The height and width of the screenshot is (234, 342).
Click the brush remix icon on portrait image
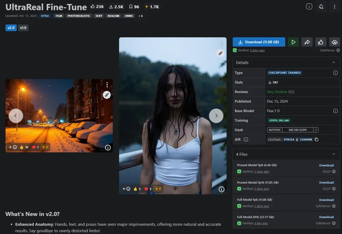click(x=221, y=53)
